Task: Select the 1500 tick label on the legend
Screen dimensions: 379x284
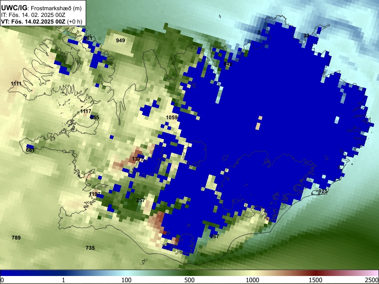Action: tap(316, 280)
